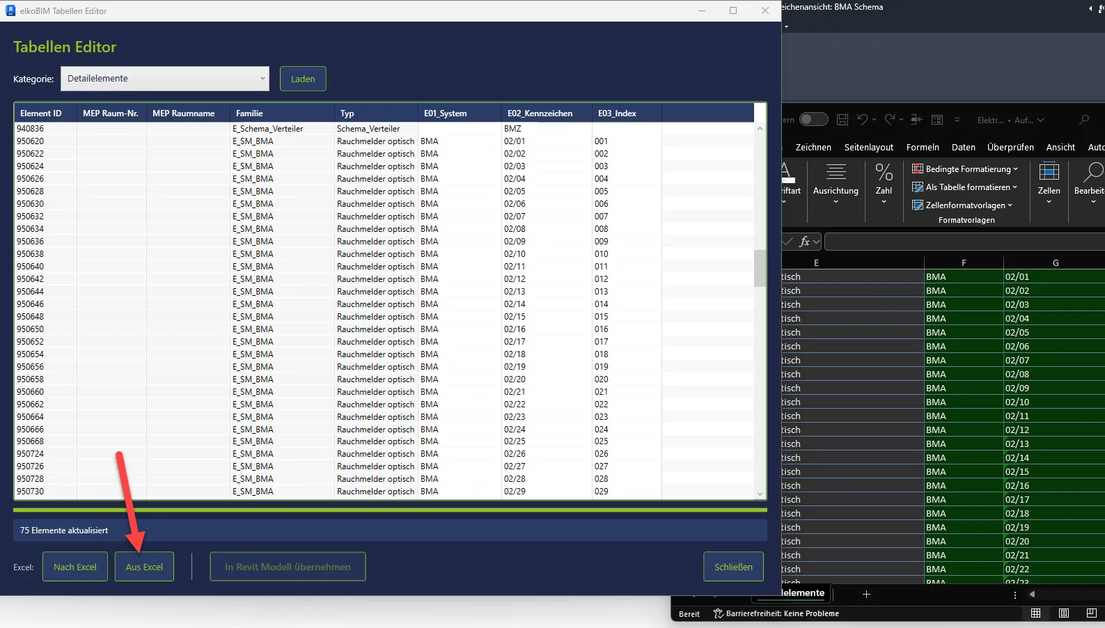Open the Zellenformatvorlagen dropdown
The height and width of the screenshot is (628, 1105).
point(962,205)
